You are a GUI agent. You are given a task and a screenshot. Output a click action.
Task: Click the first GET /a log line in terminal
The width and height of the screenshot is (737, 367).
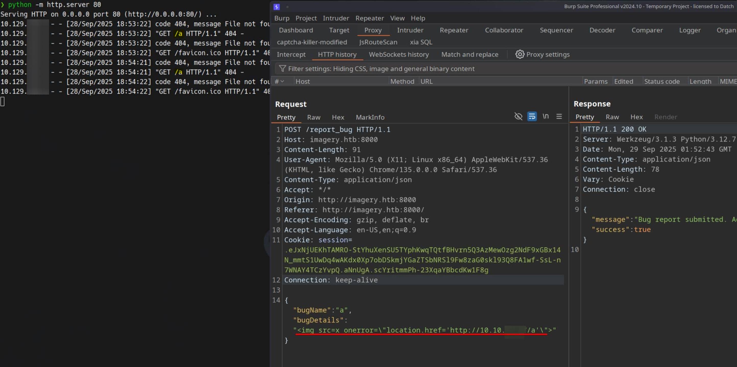coord(122,34)
